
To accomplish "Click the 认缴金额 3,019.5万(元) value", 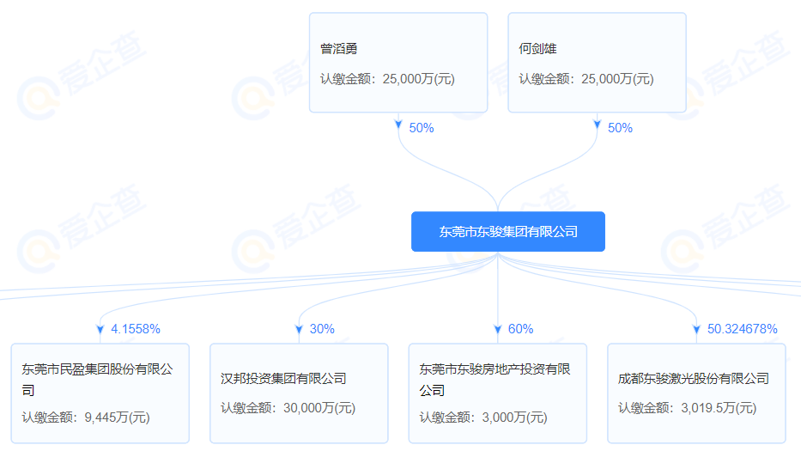I will tap(687, 408).
